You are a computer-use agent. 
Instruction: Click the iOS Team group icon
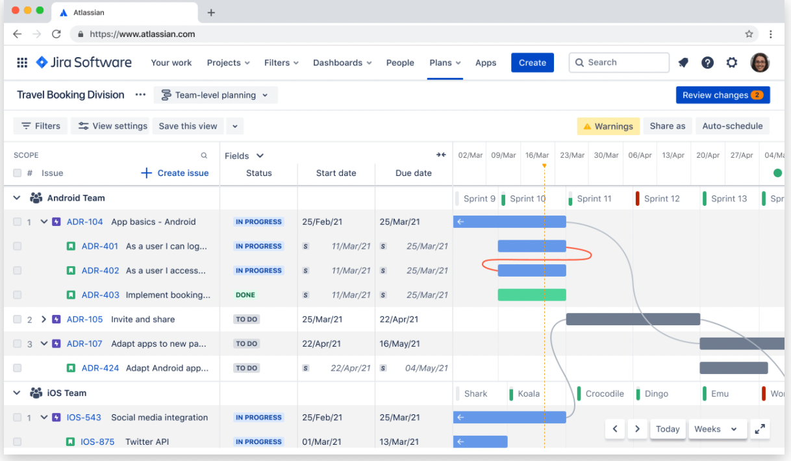pos(36,393)
